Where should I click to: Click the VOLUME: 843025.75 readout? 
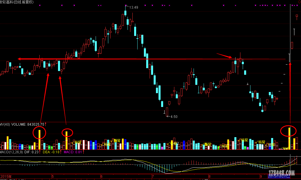coord(28,125)
